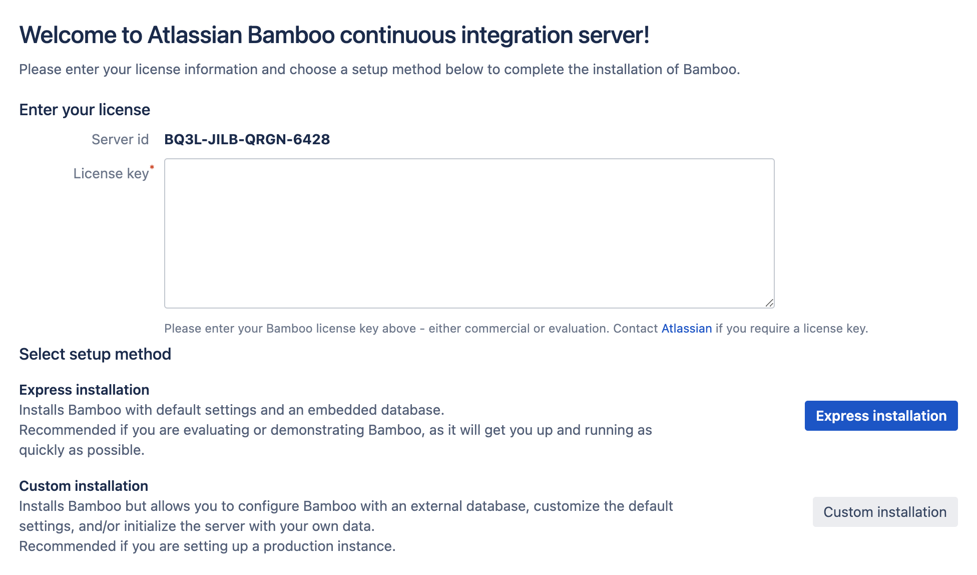Open the Atlassian link for a license key
Viewport: 977px width, 575px height.
(686, 329)
